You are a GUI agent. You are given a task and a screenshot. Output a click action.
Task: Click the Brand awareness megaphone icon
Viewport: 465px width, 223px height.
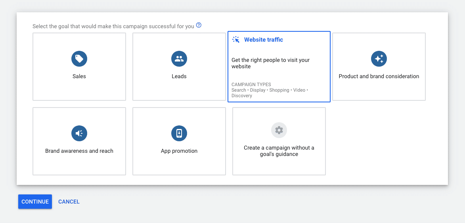point(79,133)
